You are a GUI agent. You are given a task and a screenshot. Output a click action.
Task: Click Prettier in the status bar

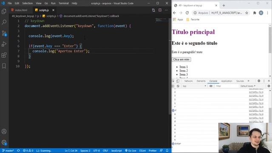click(153, 150)
